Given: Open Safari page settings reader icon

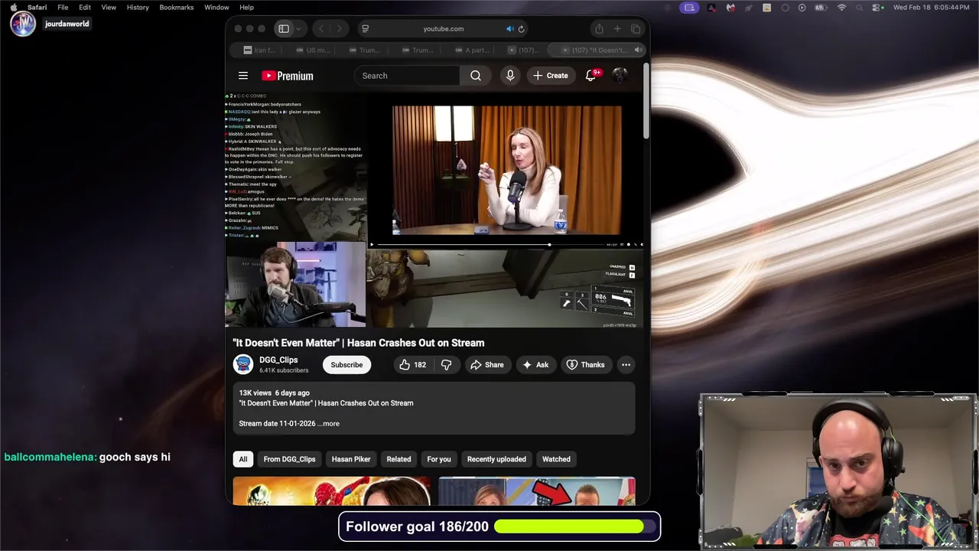Looking at the screenshot, I should (366, 29).
